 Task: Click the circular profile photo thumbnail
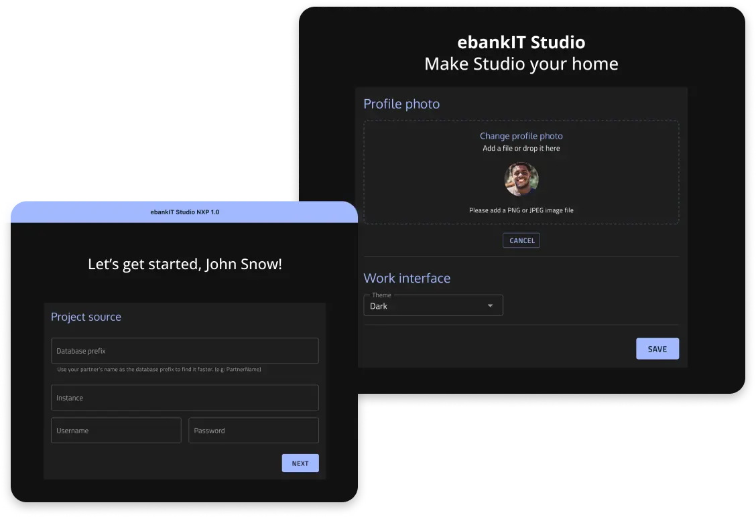click(521, 179)
